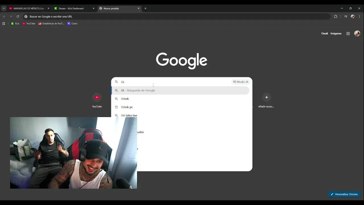The height and width of the screenshot is (205, 364).
Task: Click the history clock icon beside tiktok pc
Action: [x=116, y=107]
